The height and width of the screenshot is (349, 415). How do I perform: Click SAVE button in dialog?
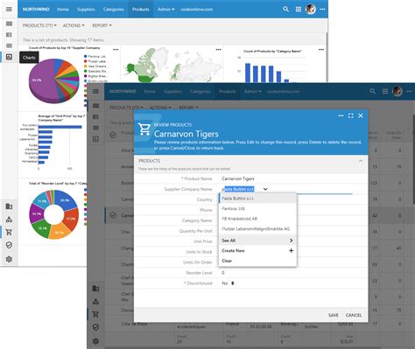(334, 315)
